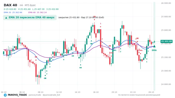
Task: Click the EMA 20 25 362.66 legend
Action: [13, 12]
